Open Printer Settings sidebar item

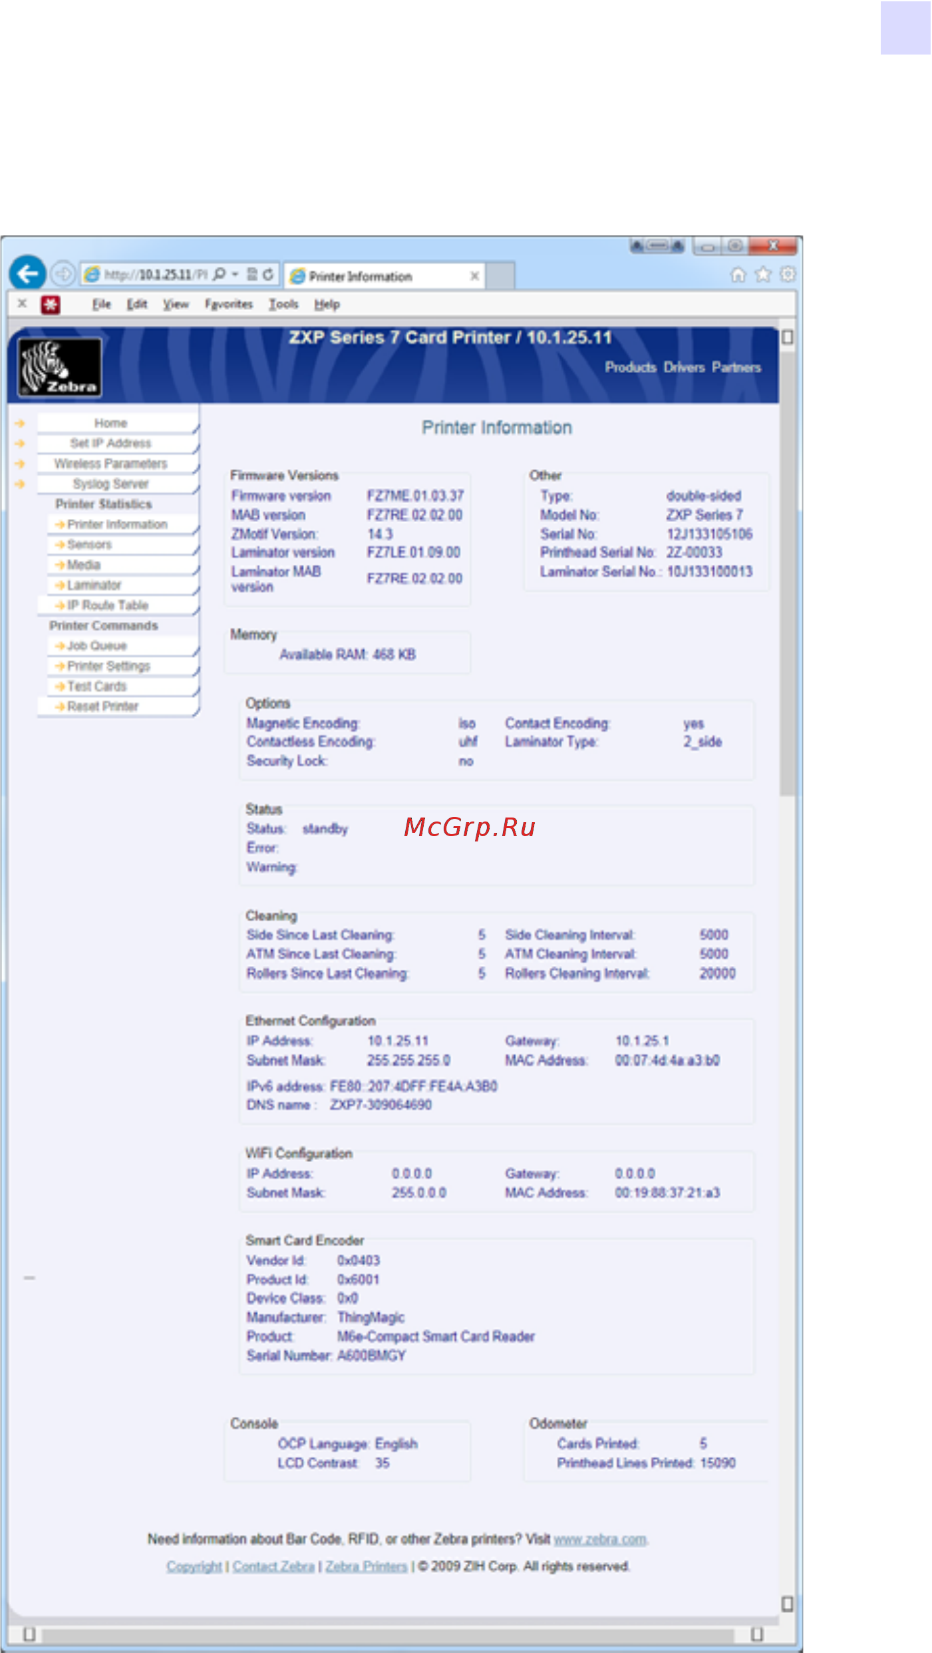click(123, 666)
